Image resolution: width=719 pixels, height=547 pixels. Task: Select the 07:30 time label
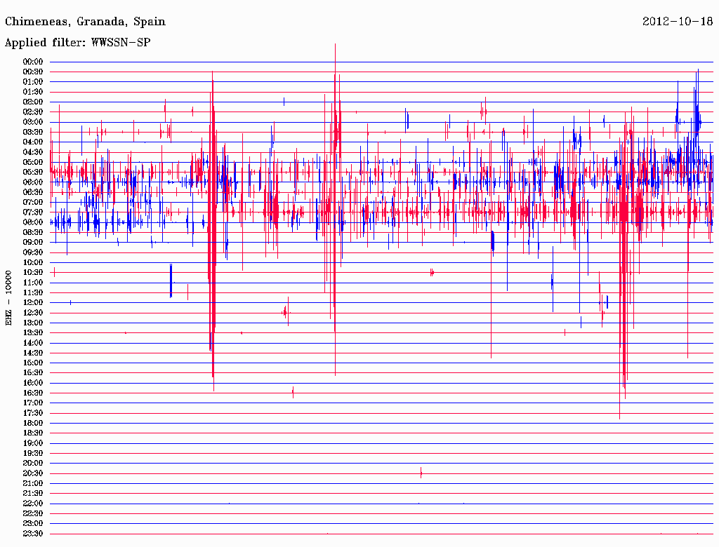pyautogui.click(x=32, y=212)
